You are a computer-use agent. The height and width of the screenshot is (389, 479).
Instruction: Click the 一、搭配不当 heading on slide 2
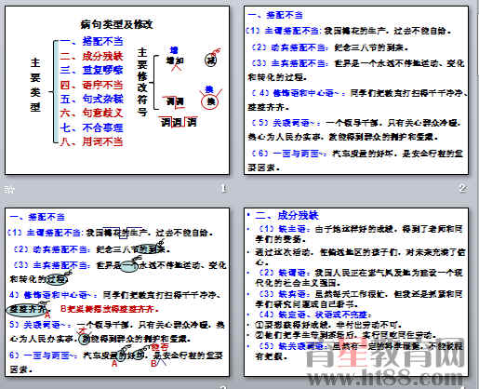275,15
